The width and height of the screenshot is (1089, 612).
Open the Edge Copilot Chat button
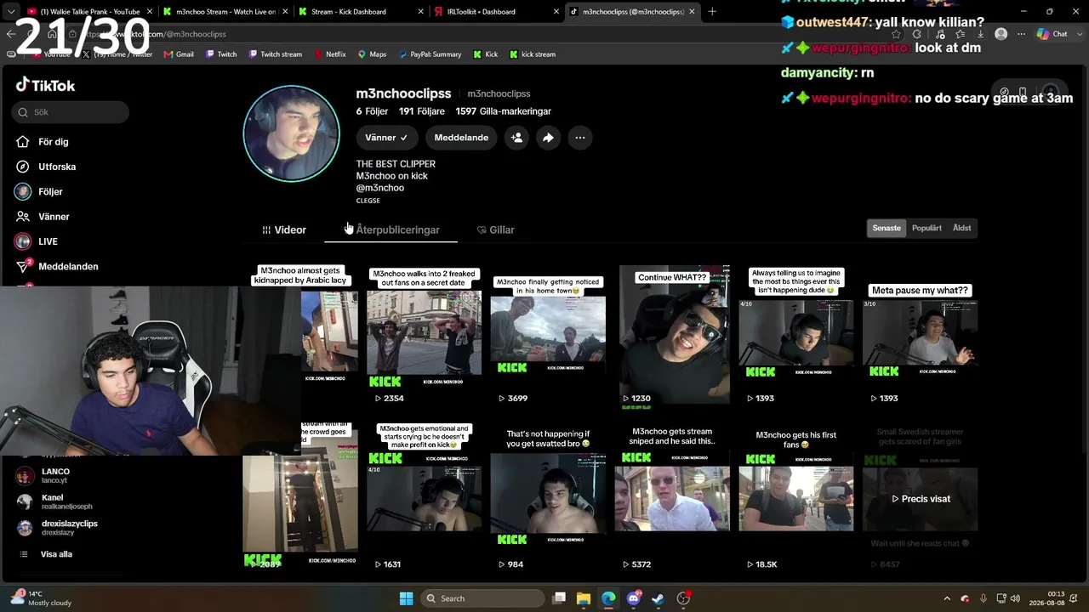point(1052,34)
